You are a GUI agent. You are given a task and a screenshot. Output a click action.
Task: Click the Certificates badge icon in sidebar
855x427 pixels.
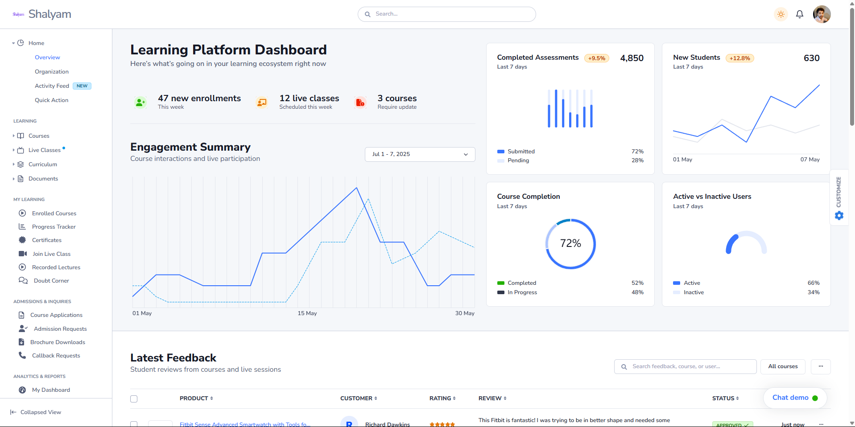(x=22, y=240)
